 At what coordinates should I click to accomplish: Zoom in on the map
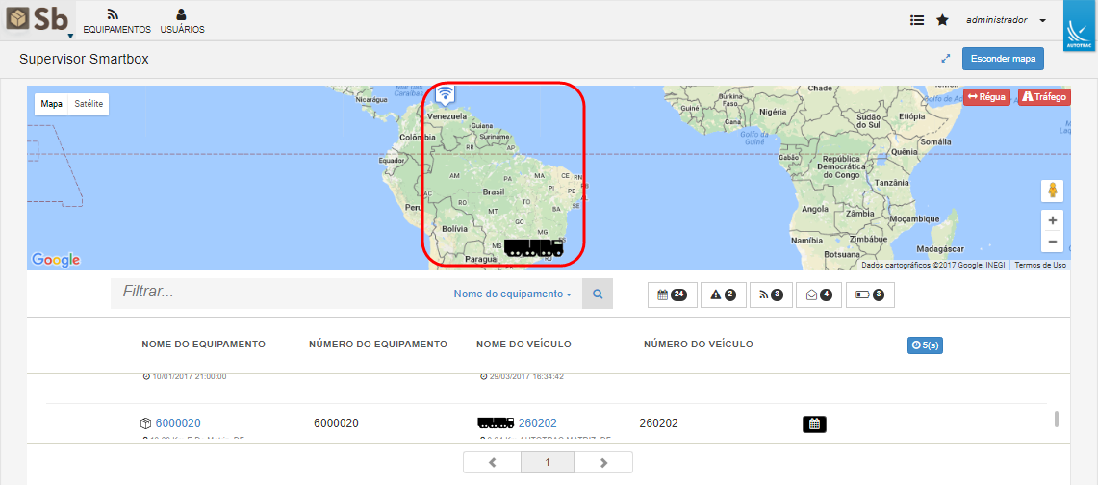(x=1052, y=220)
